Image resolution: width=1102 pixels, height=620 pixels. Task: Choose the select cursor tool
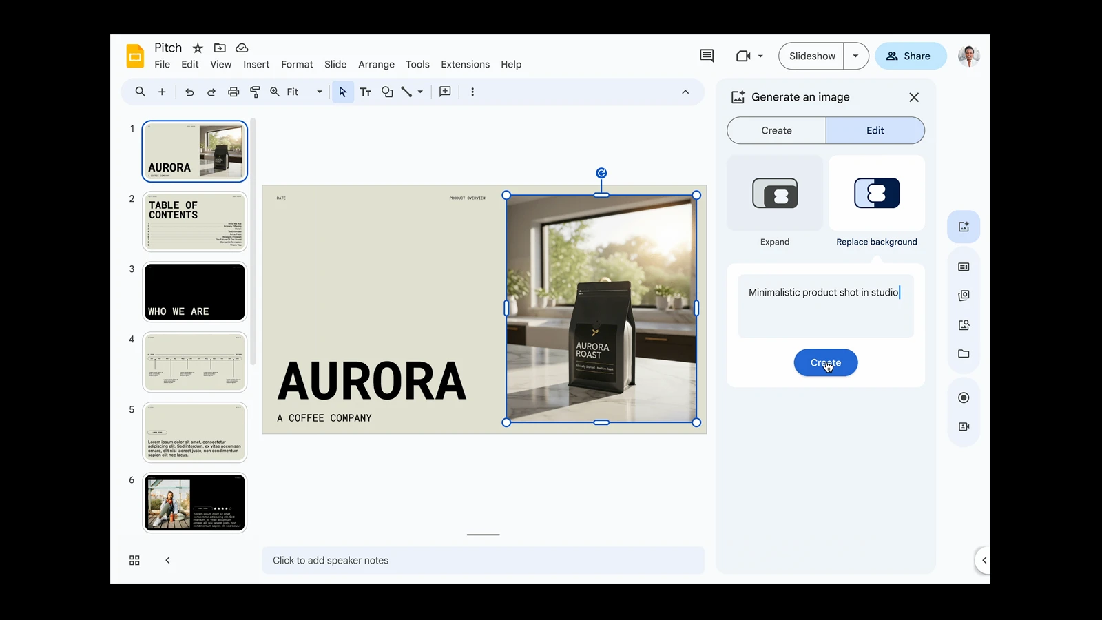coord(343,92)
